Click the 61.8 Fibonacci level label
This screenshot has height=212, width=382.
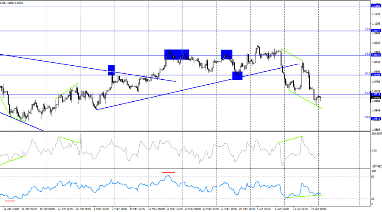pos(368,93)
